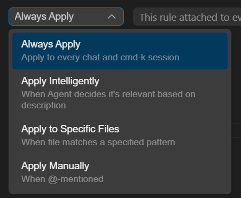Click the 'When @-mentioned' description

(62, 179)
